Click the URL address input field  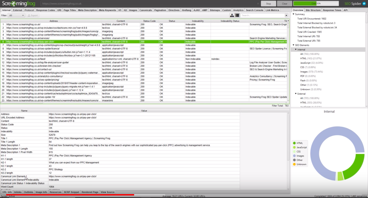(x=150, y=4)
